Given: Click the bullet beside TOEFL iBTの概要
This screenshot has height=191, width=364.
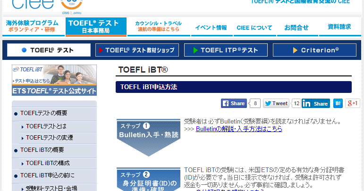Looking at the screenshot, I should tap(16, 150).
